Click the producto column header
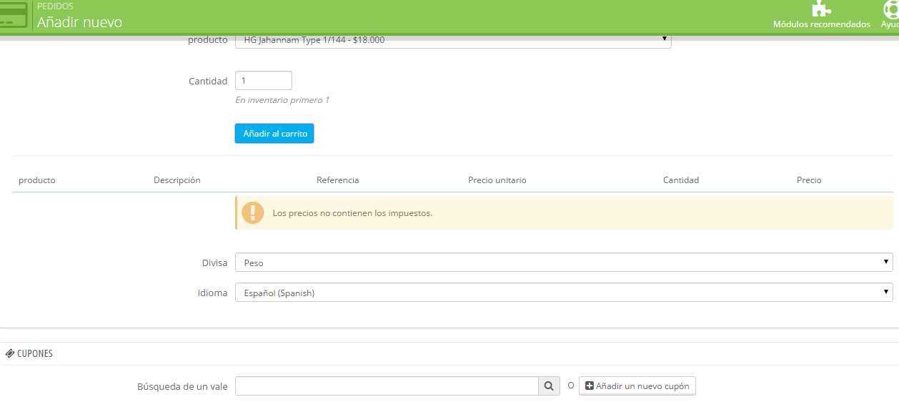 pyautogui.click(x=37, y=180)
